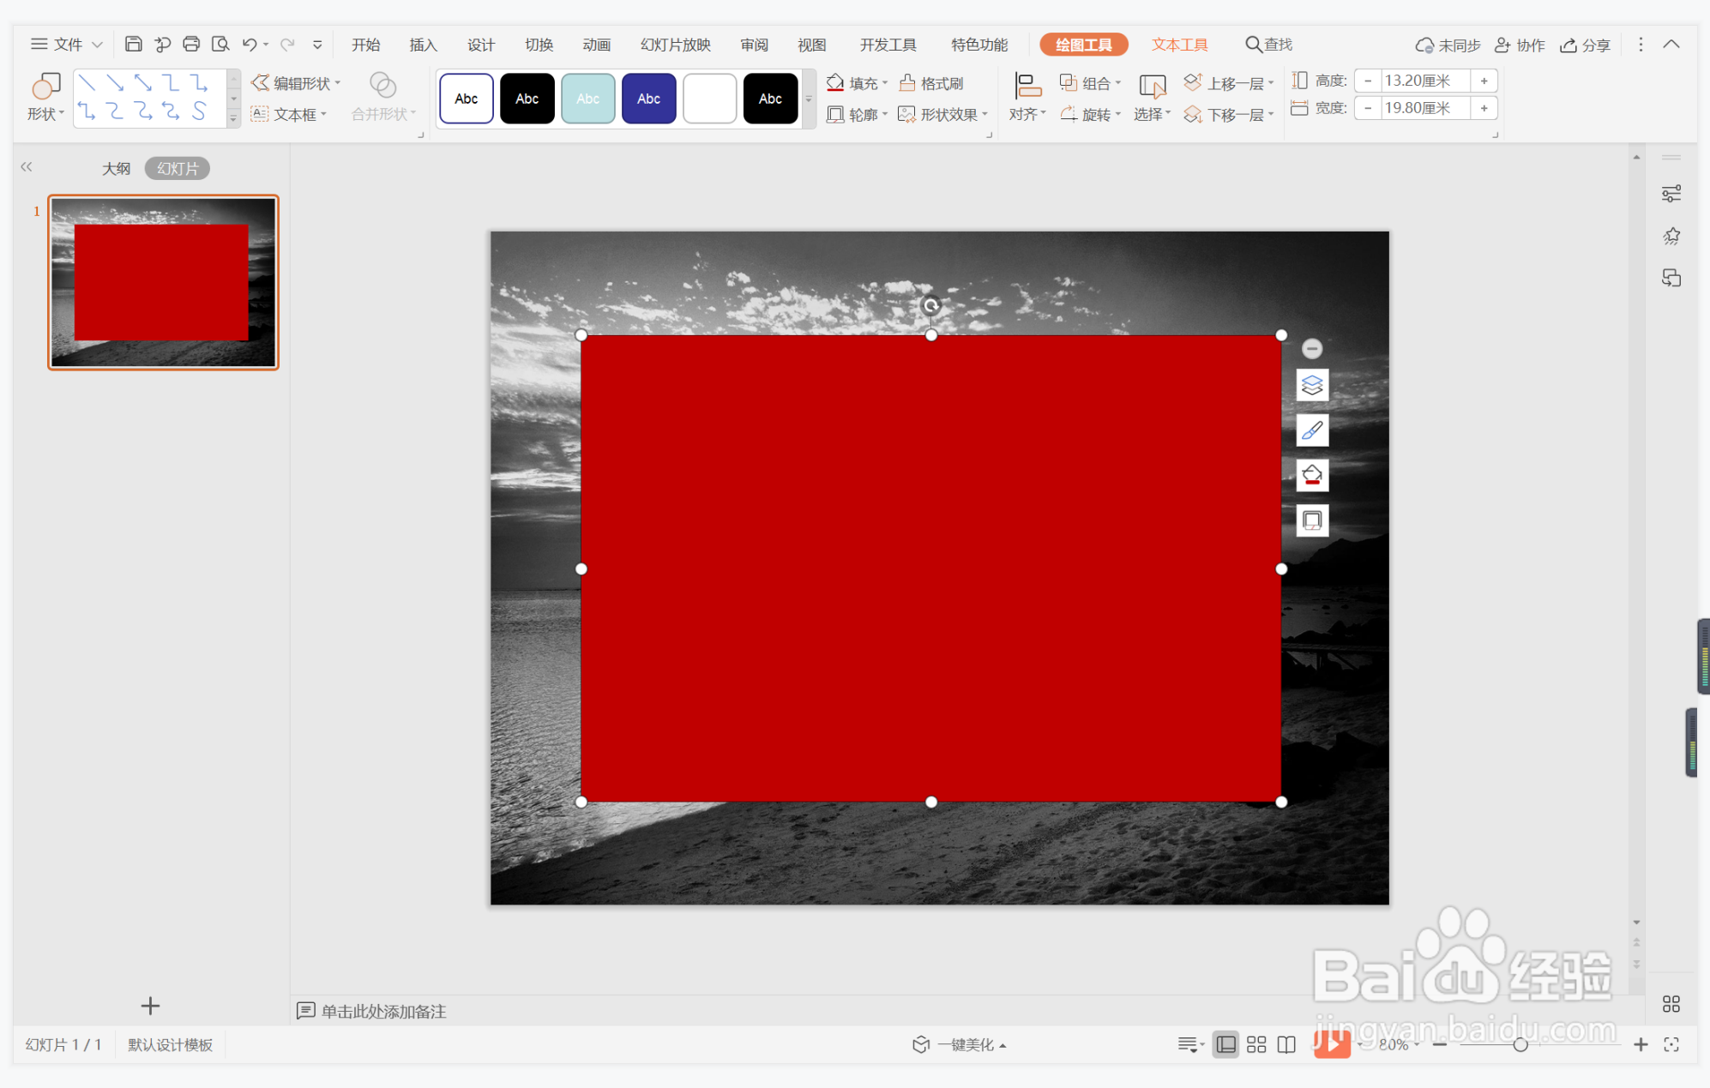Open the Select (选择) dropdown
Screen dimensions: 1710x1088
click(x=1152, y=98)
